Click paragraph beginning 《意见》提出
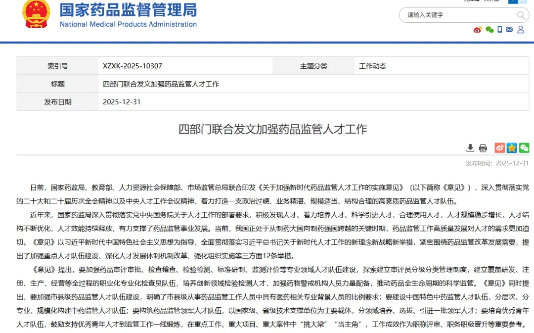 click(x=273, y=297)
